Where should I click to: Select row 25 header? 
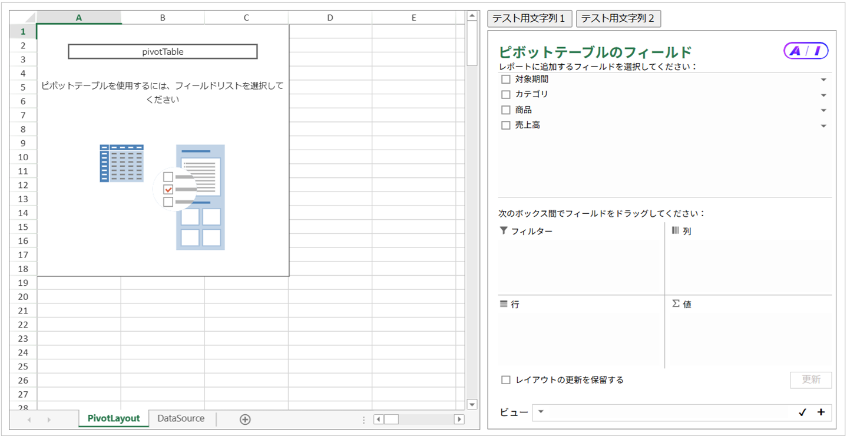(x=23, y=366)
